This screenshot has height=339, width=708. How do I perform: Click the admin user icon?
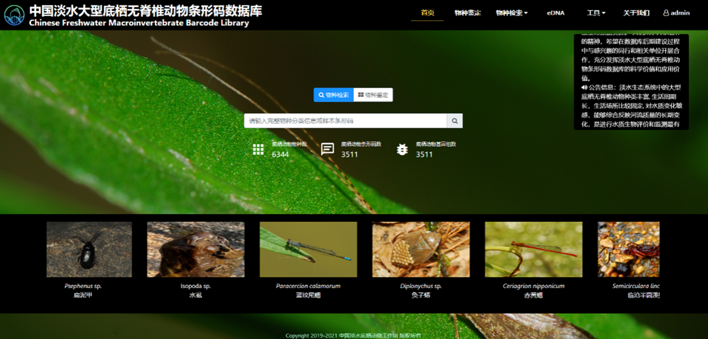click(x=666, y=13)
